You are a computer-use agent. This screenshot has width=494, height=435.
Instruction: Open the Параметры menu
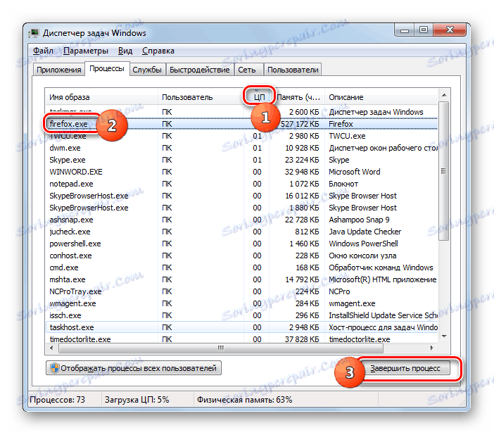click(x=86, y=51)
